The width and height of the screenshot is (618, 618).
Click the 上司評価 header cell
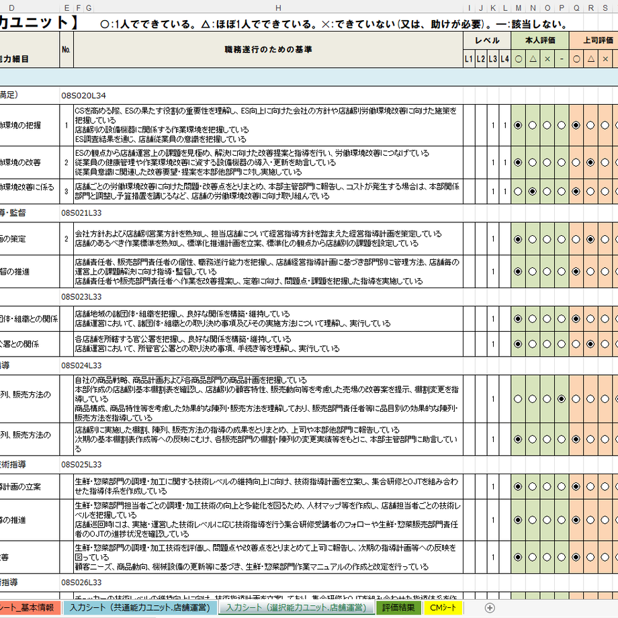tap(594, 40)
